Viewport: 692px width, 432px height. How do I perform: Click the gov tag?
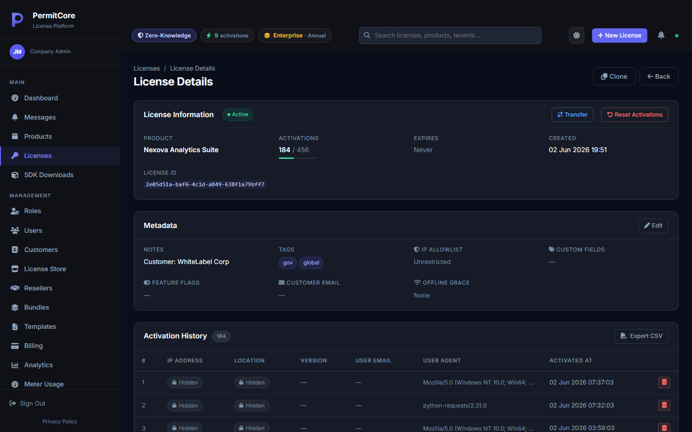pyautogui.click(x=288, y=263)
